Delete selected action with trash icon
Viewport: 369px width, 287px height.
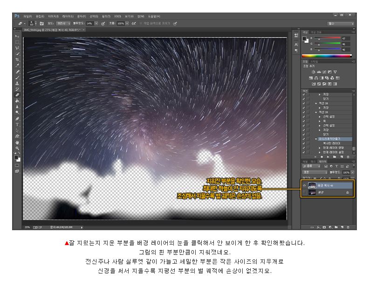[348, 157]
